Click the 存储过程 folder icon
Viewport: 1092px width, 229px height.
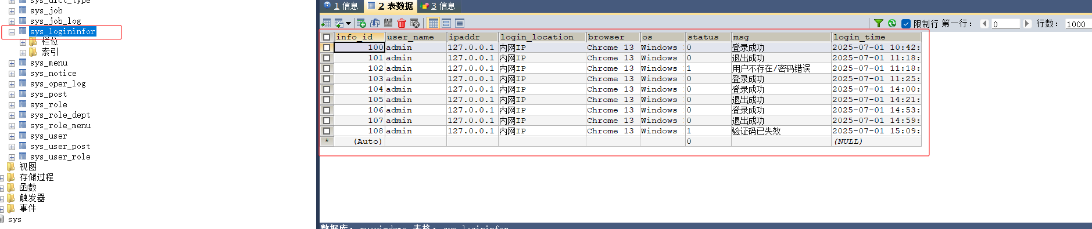[x=11, y=177]
